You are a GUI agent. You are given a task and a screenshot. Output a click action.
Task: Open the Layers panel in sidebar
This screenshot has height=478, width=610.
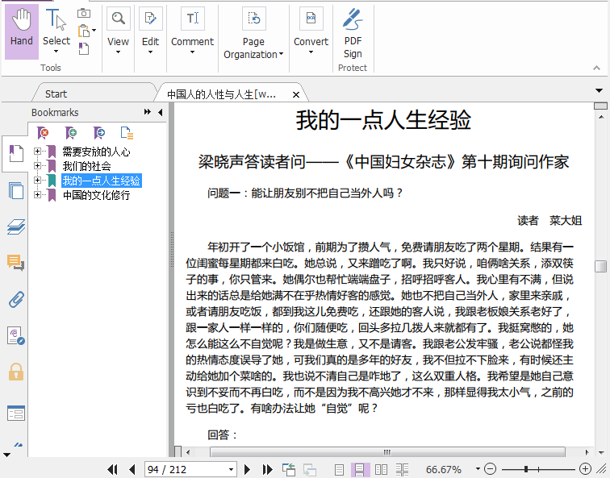click(x=15, y=227)
